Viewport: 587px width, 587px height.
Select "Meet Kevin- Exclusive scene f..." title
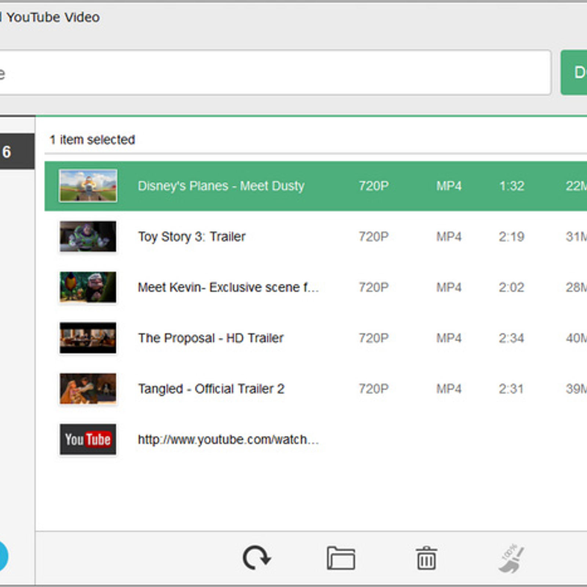point(228,287)
